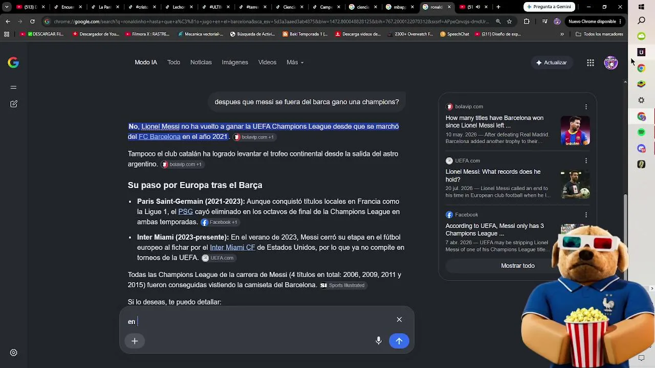
Task: Click the Chrome address bar URL
Action: point(271,21)
